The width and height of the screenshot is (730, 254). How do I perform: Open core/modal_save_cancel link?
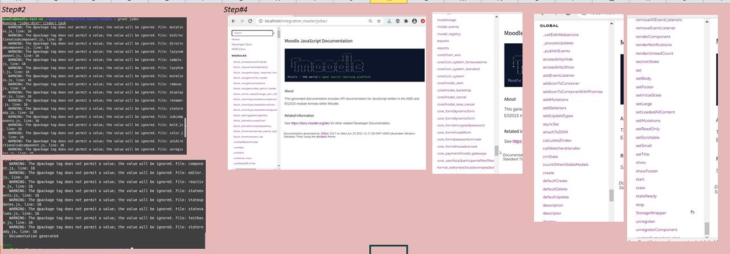455,104
